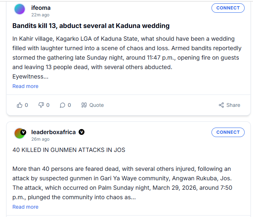The width and height of the screenshot is (253, 217).
Task: Expand Read more on Jos attack post
Action: pyautogui.click(x=25, y=207)
